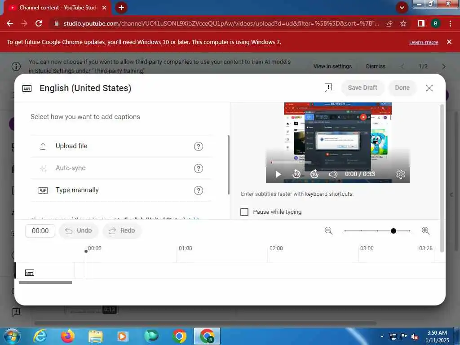Click the Done button
This screenshot has width=460, height=345.
pyautogui.click(x=402, y=88)
